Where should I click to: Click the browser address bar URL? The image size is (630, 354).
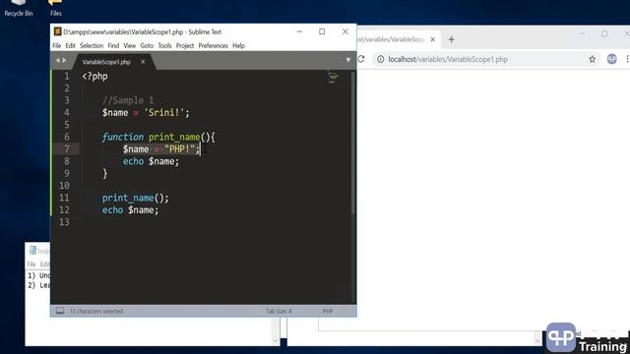tap(448, 59)
